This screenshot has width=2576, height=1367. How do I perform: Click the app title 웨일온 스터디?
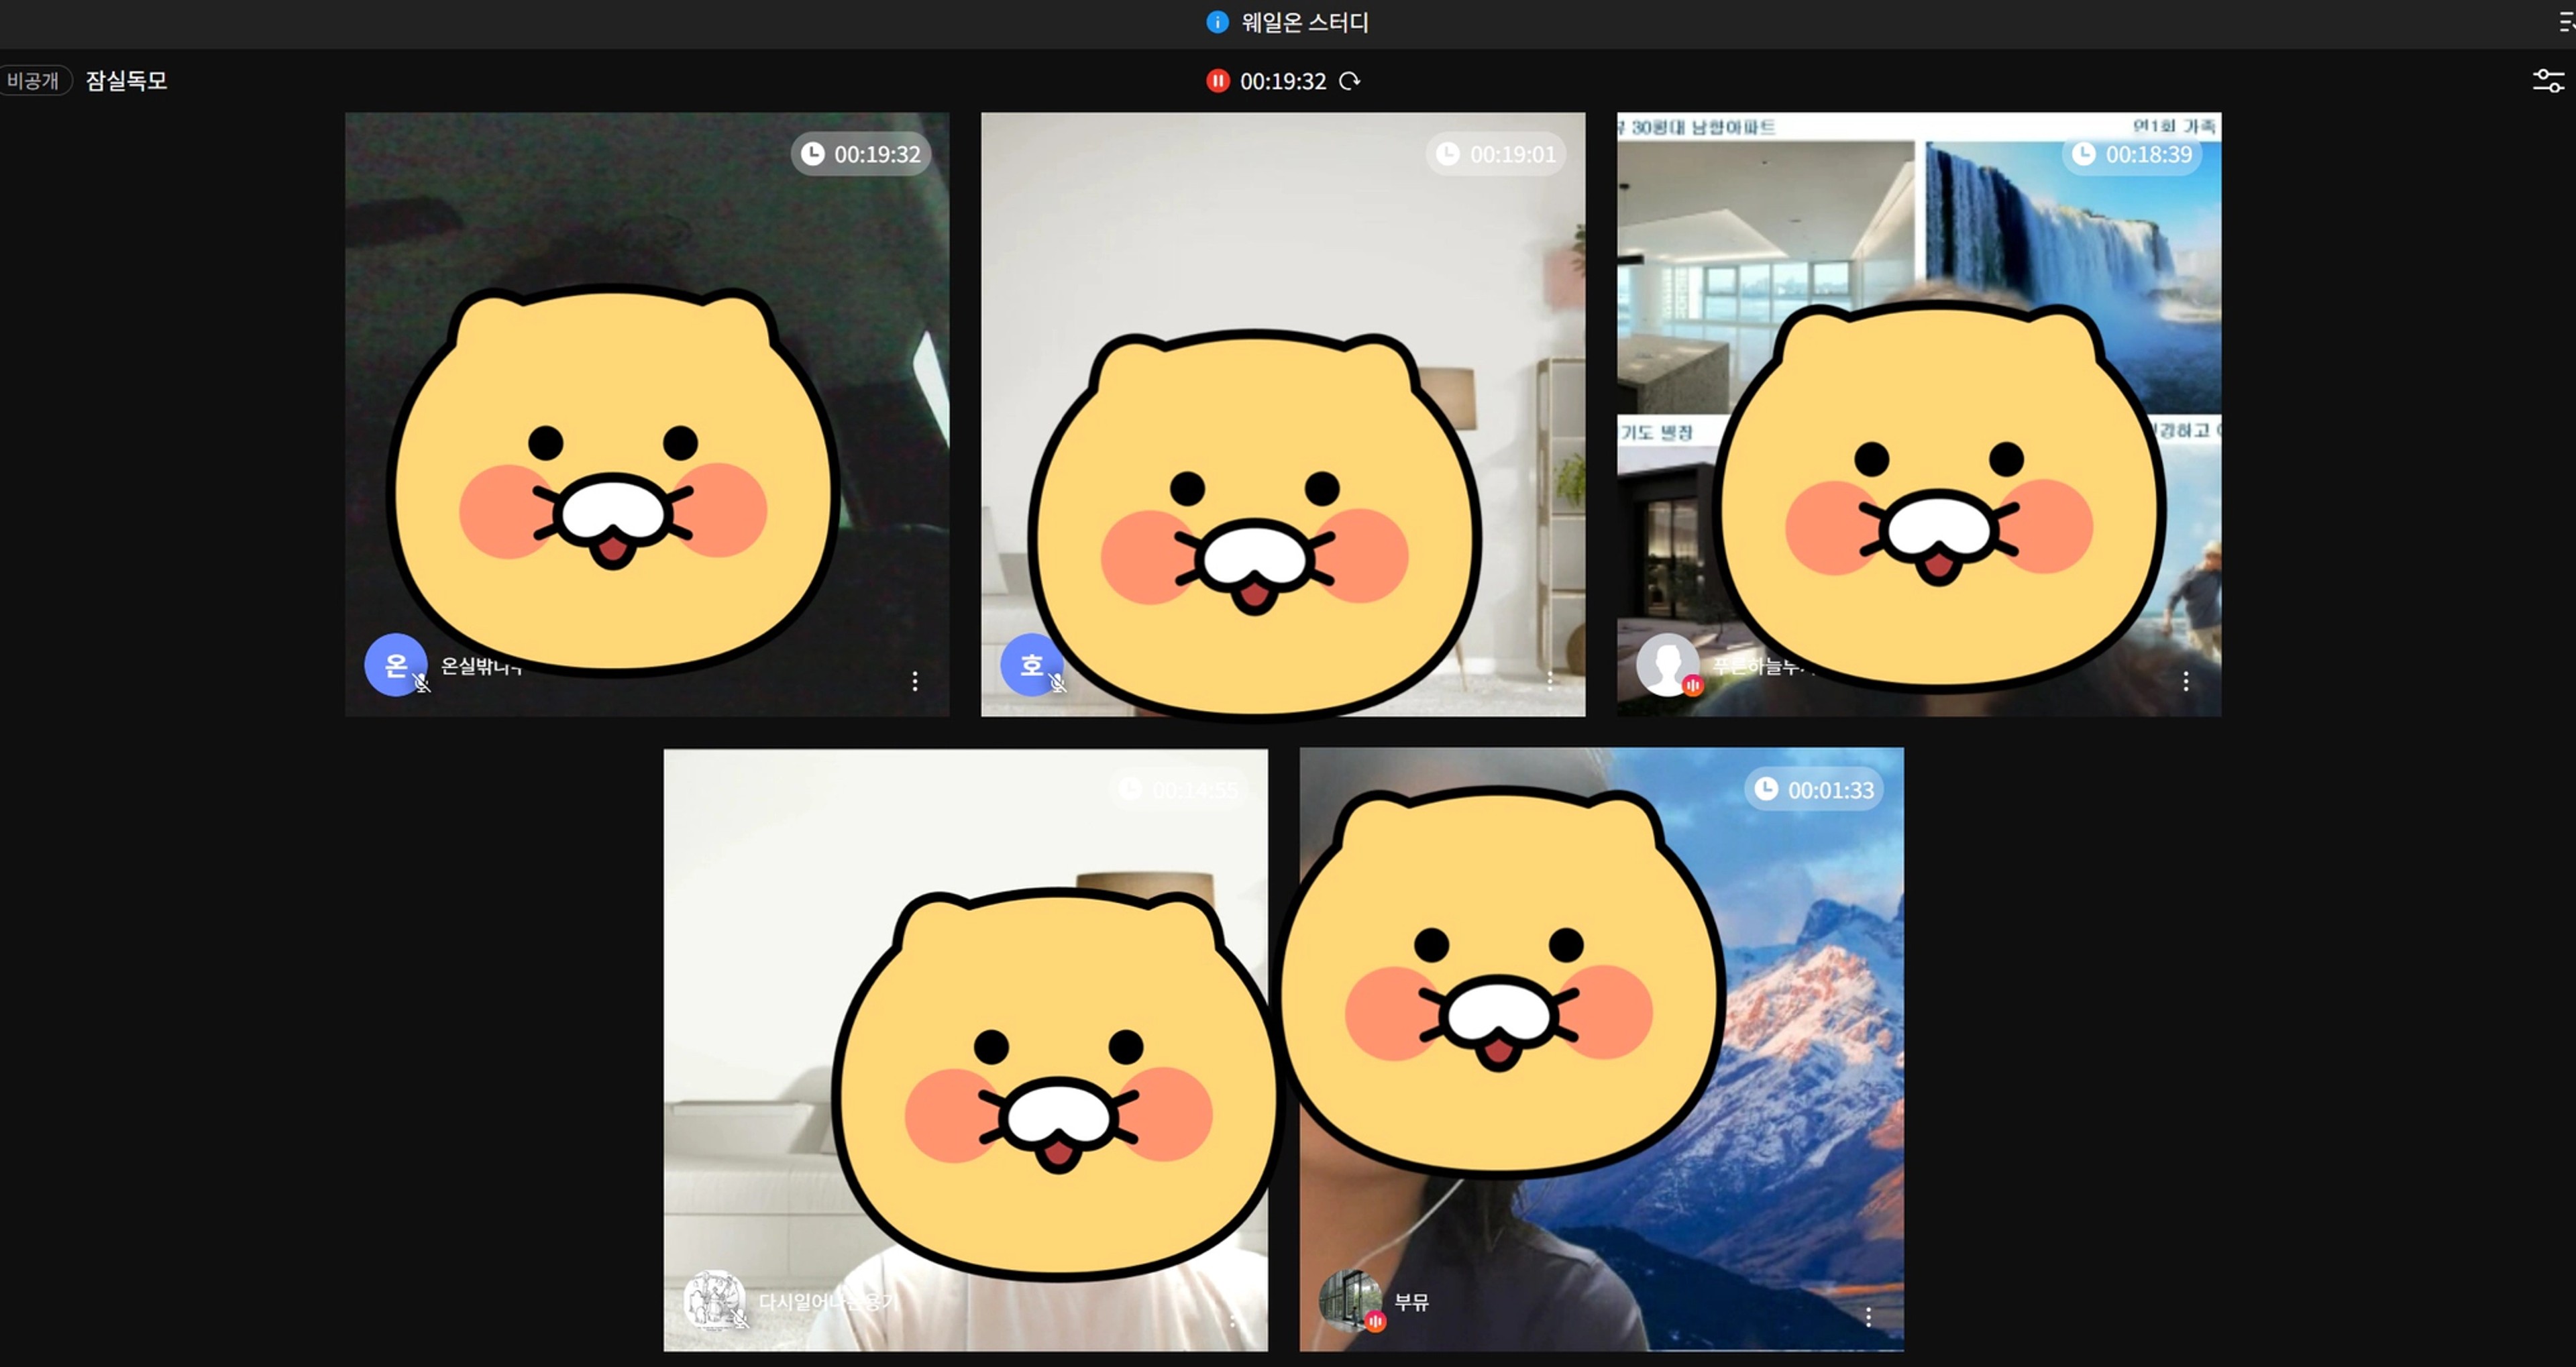click(x=1305, y=22)
